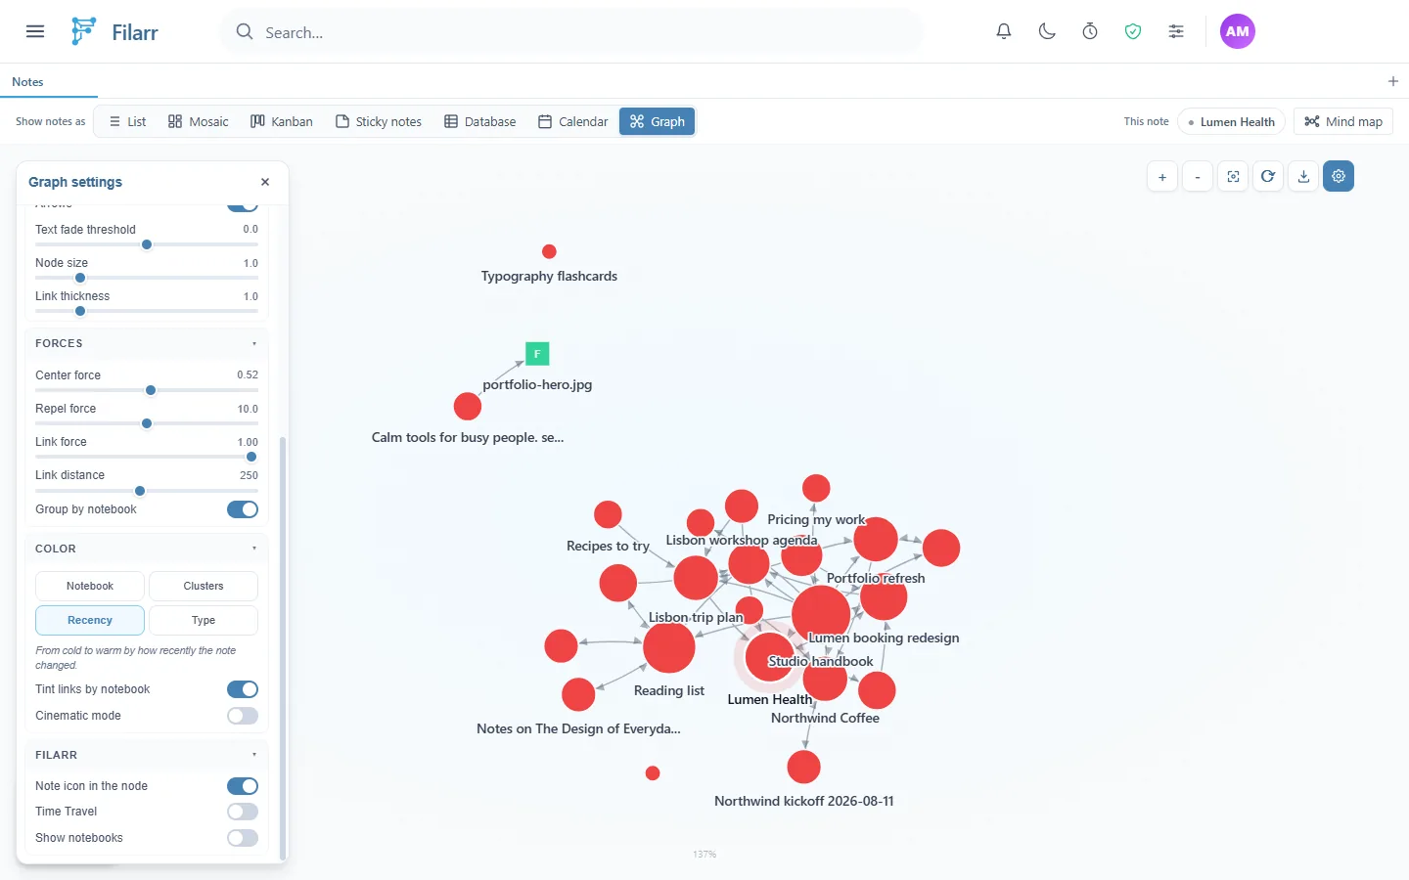The image size is (1409, 880).
Task: Click the Graph settings panel scrollbar
Action: coord(283,647)
